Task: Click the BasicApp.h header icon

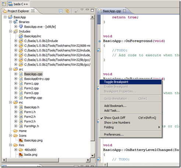Action: pos(21,107)
